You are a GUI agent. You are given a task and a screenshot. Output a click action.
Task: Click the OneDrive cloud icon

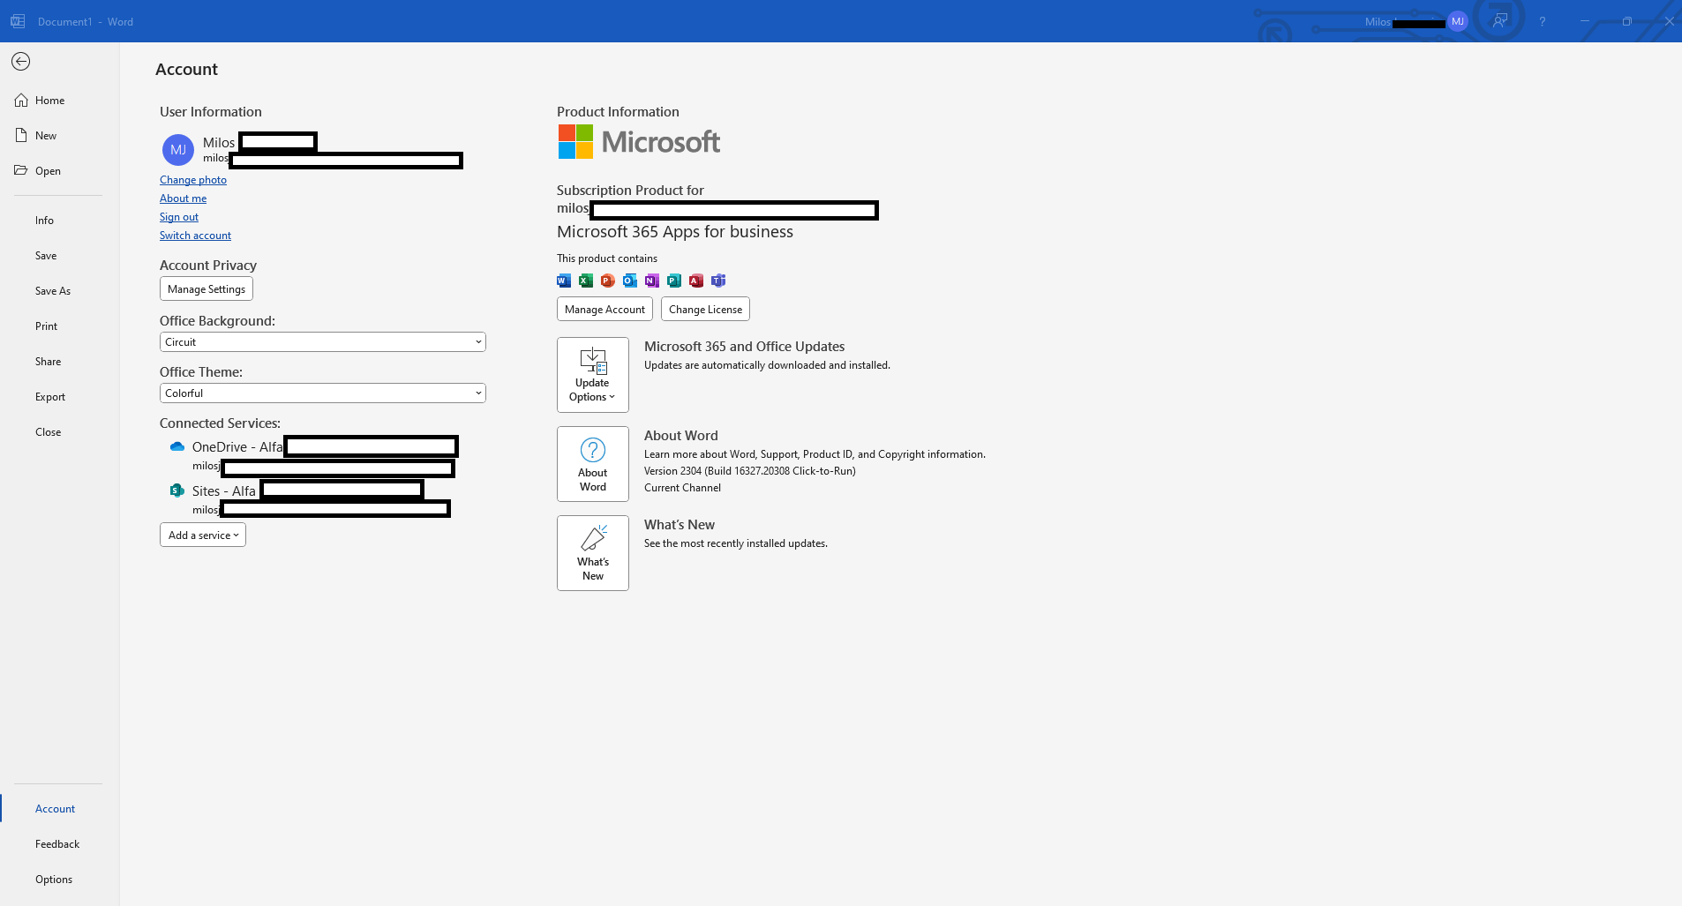pyautogui.click(x=177, y=447)
